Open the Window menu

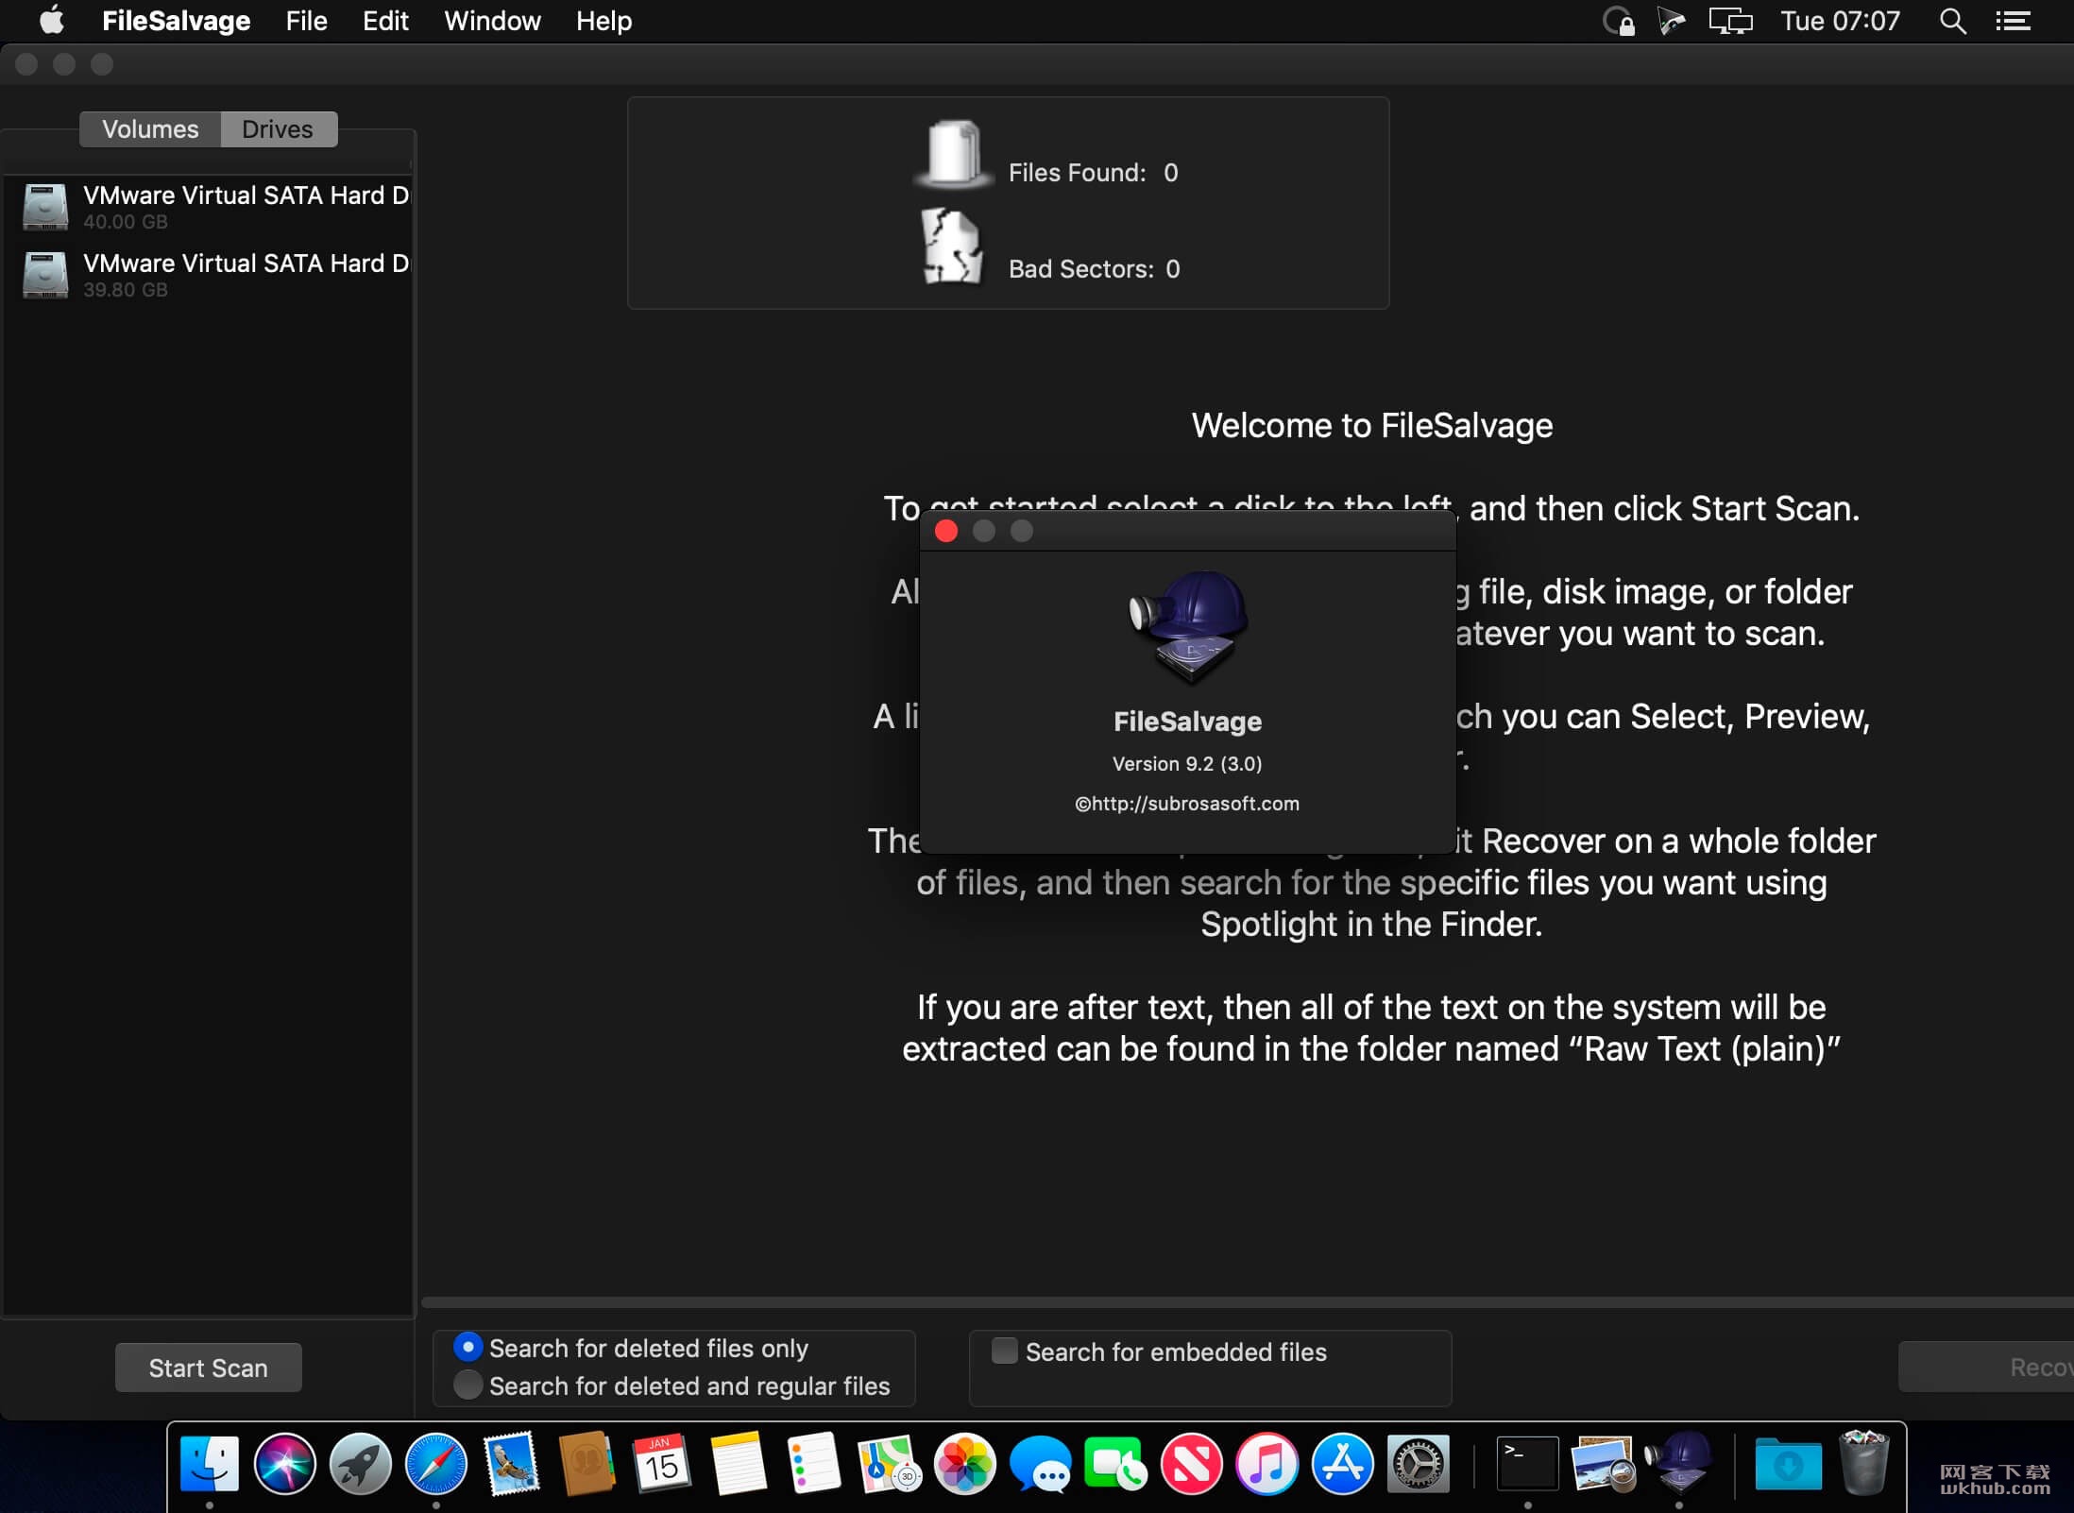492,21
